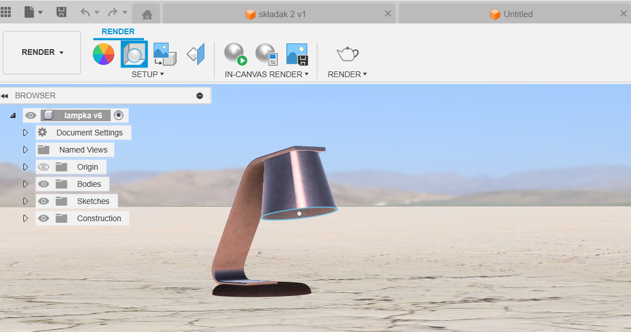Select the Texture Map Controls tool
631x332 pixels.
pyautogui.click(x=196, y=54)
